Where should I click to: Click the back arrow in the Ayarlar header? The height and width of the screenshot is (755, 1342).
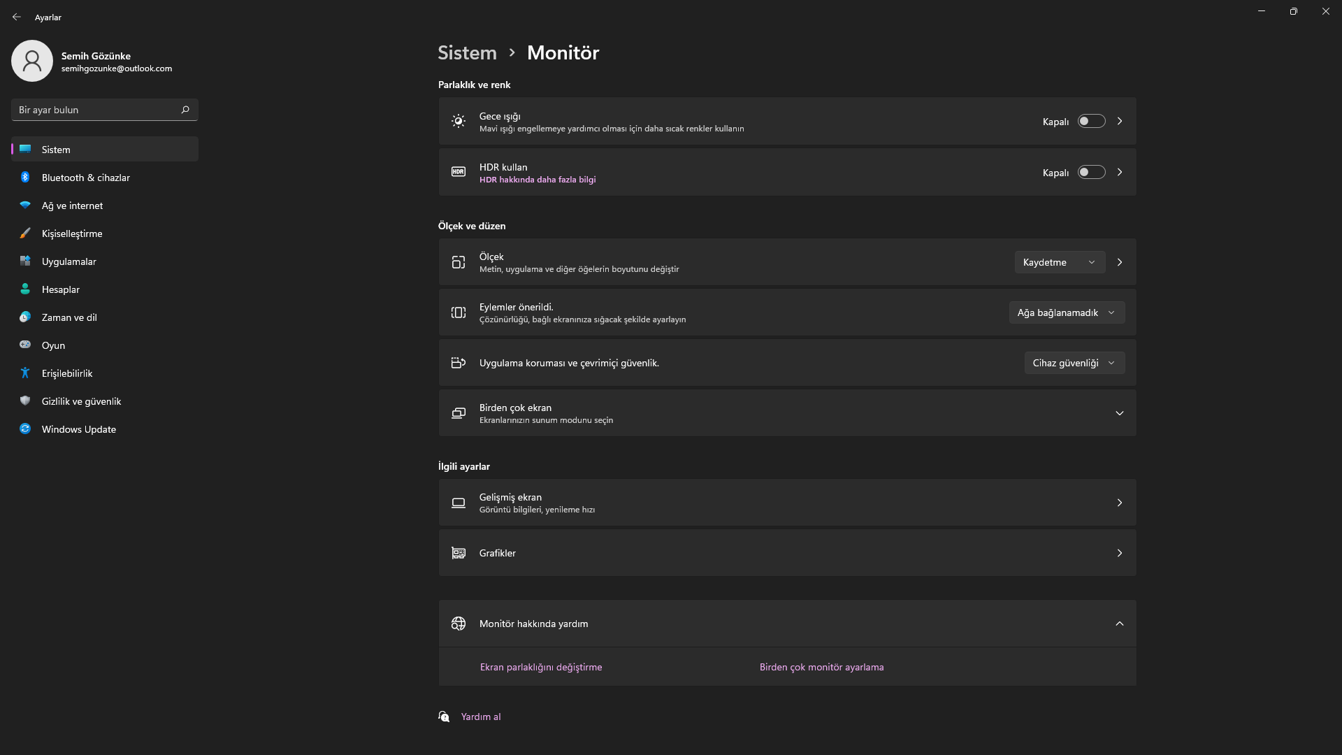tap(17, 17)
